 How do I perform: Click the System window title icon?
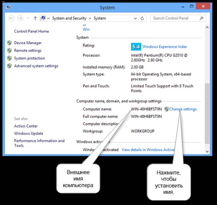(x=8, y=7)
